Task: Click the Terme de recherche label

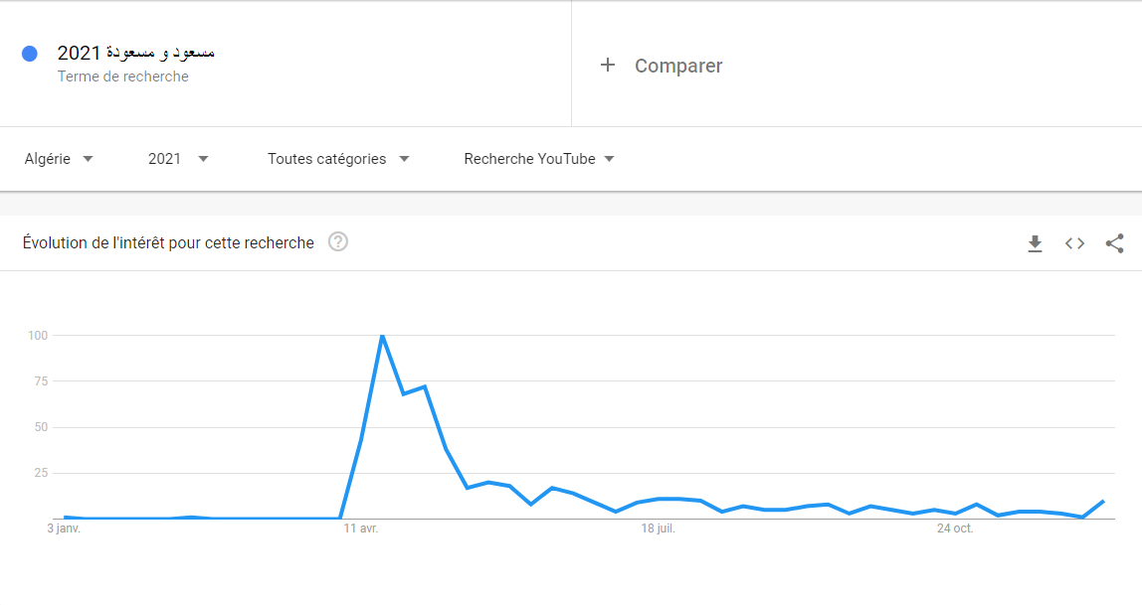Action: [x=122, y=76]
